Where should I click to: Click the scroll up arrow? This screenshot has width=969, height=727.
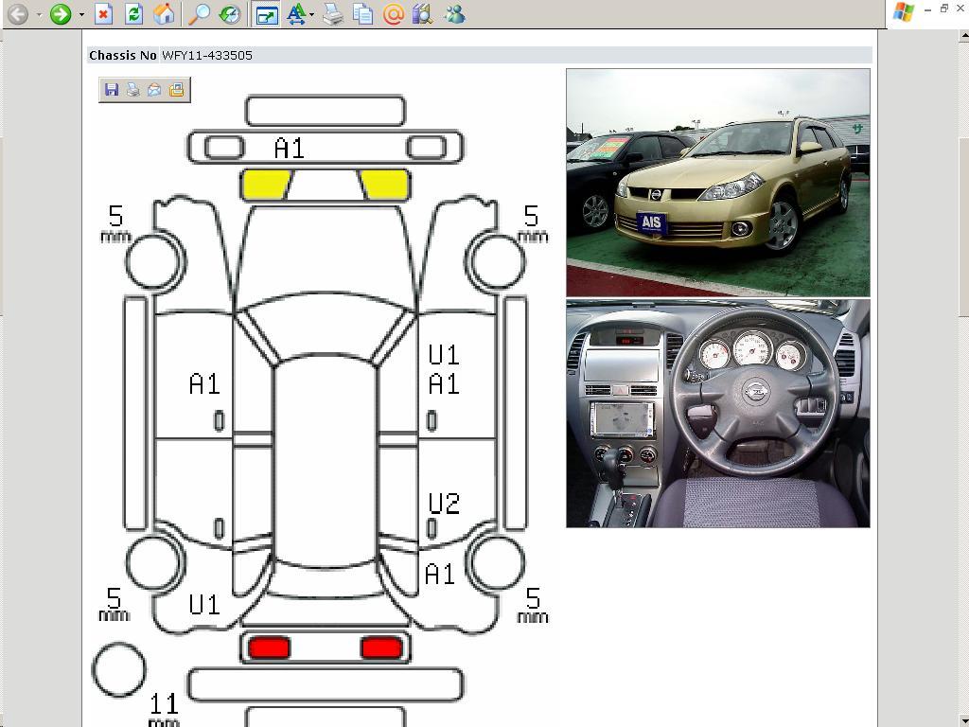[x=962, y=37]
